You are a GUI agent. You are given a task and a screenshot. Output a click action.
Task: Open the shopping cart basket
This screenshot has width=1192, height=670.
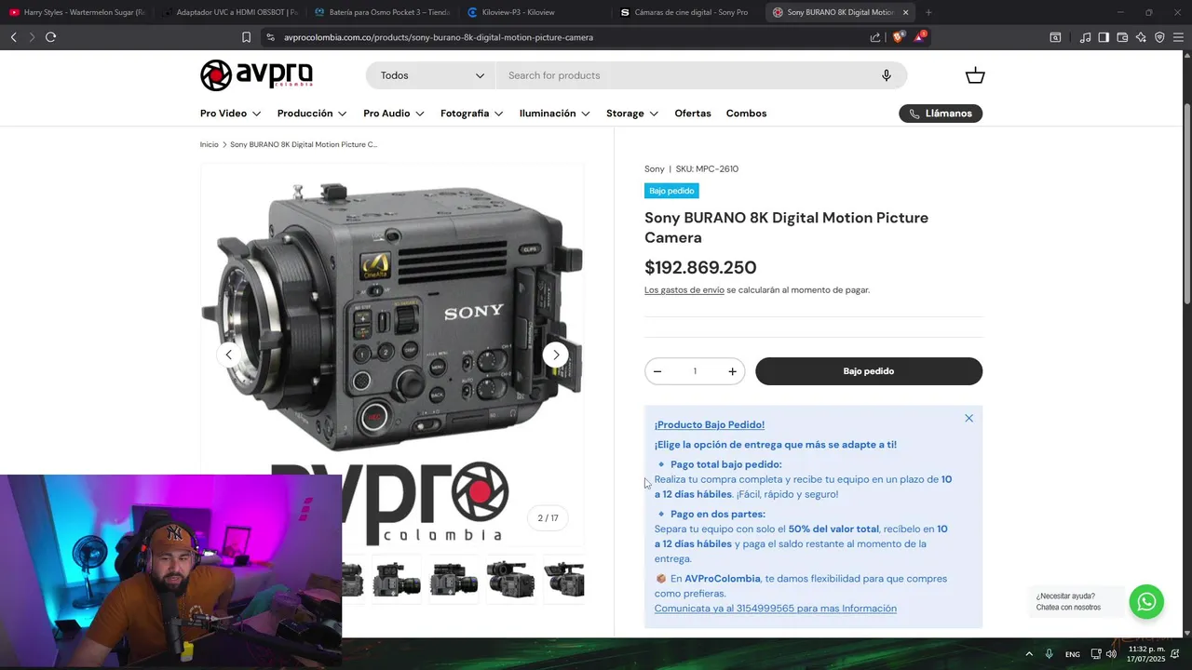click(x=975, y=75)
